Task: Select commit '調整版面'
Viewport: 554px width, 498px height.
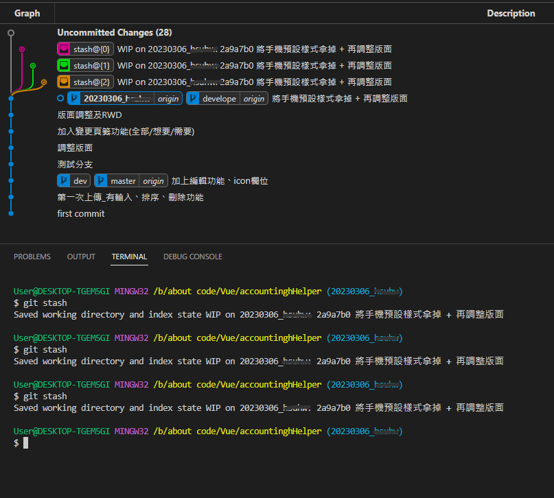Action: tap(75, 148)
